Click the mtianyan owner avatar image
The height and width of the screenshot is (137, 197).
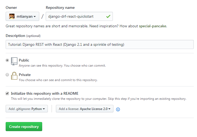[12, 17]
